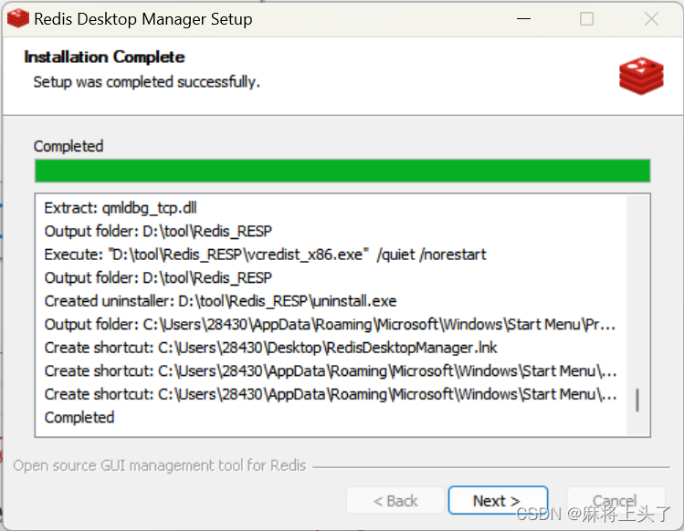Click the green installation progress bar
This screenshot has height=531, width=684.
342,171
